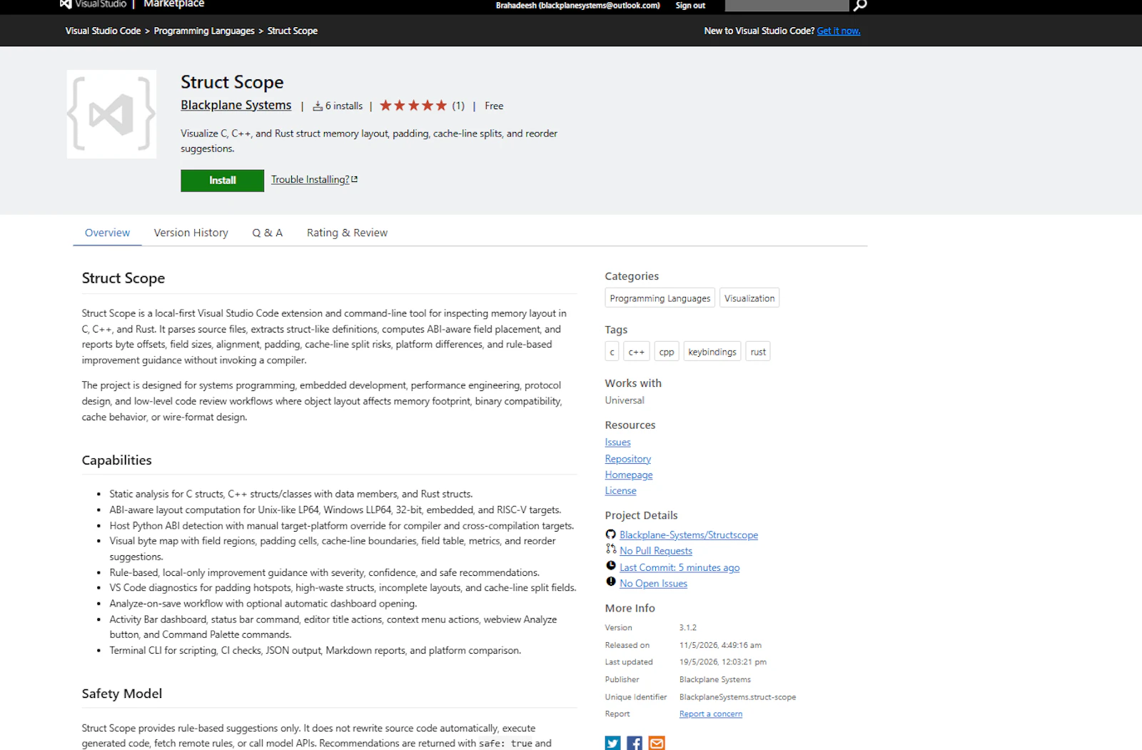Click the clock icon beside Last Commit
This screenshot has width=1142, height=750.
coord(611,566)
